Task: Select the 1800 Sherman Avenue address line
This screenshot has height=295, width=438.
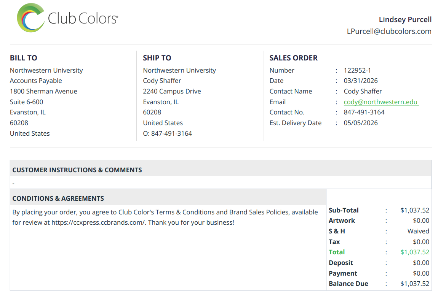Action: point(43,92)
